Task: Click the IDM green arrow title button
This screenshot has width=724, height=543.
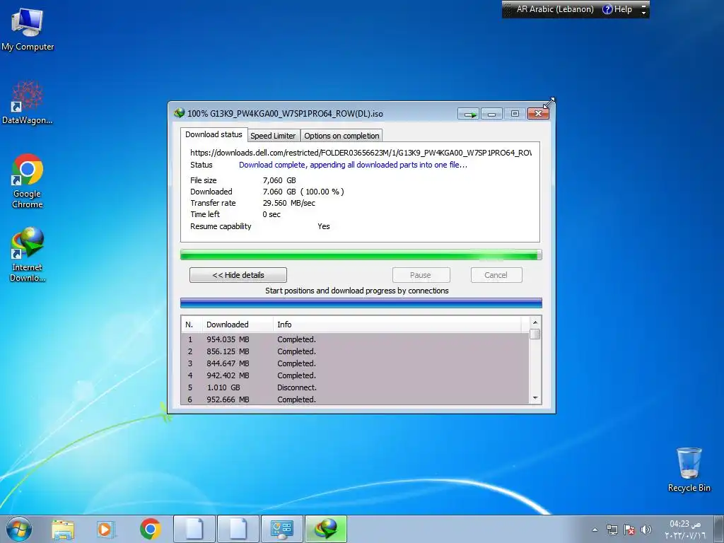Action: pyautogui.click(x=469, y=114)
